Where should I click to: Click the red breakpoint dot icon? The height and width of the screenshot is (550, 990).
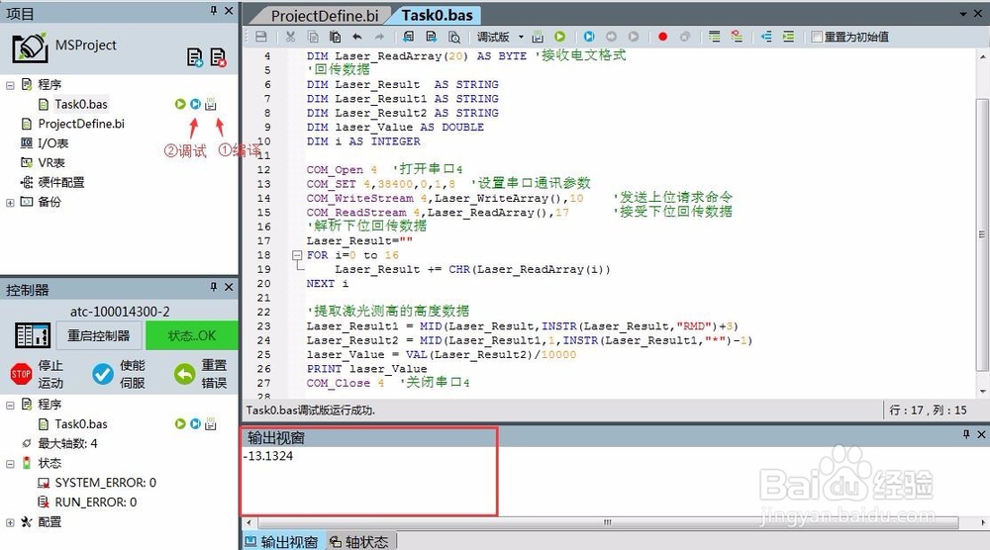(x=662, y=37)
